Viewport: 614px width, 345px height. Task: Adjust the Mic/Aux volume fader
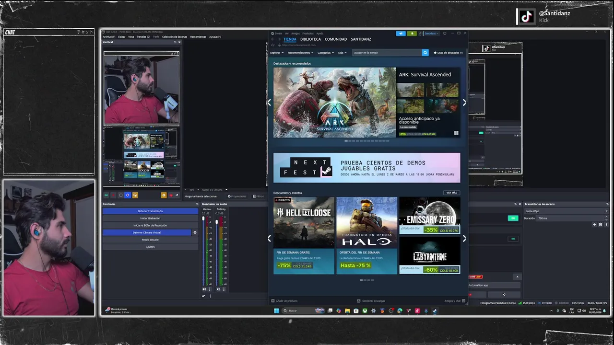[203, 218]
